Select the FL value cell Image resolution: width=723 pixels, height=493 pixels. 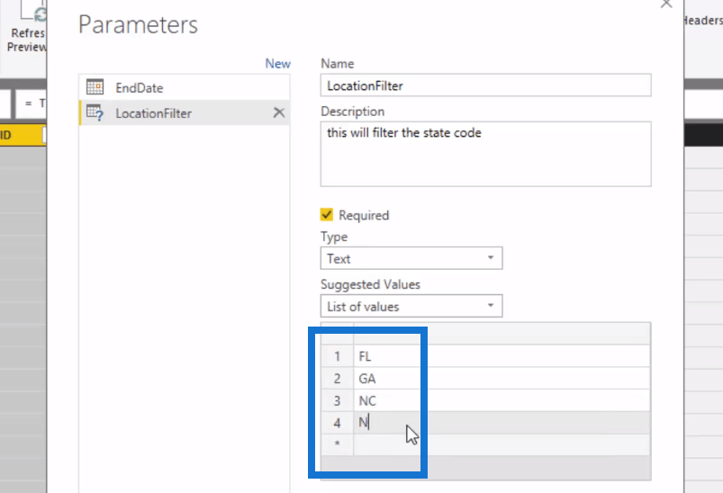click(x=502, y=356)
